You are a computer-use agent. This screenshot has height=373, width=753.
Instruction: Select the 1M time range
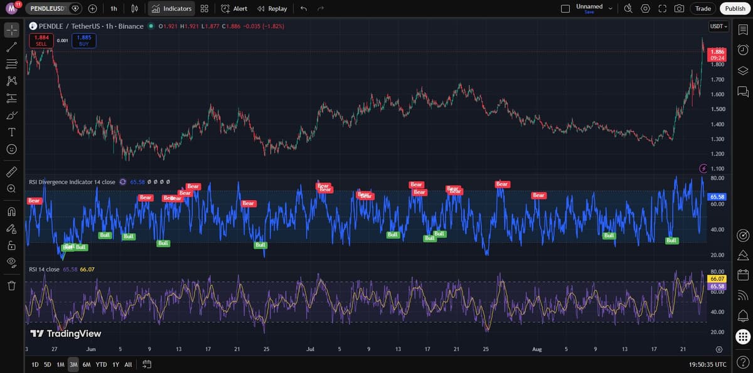61,364
